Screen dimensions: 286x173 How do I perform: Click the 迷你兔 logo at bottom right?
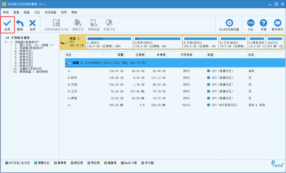click(277, 163)
